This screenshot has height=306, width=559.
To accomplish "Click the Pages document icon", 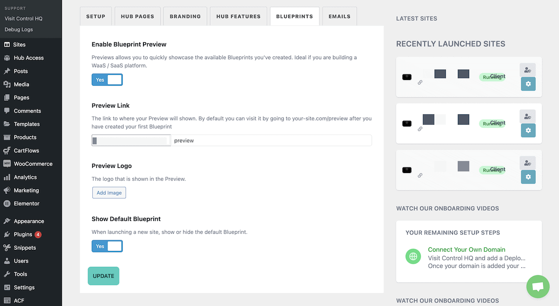I will click(x=7, y=98).
